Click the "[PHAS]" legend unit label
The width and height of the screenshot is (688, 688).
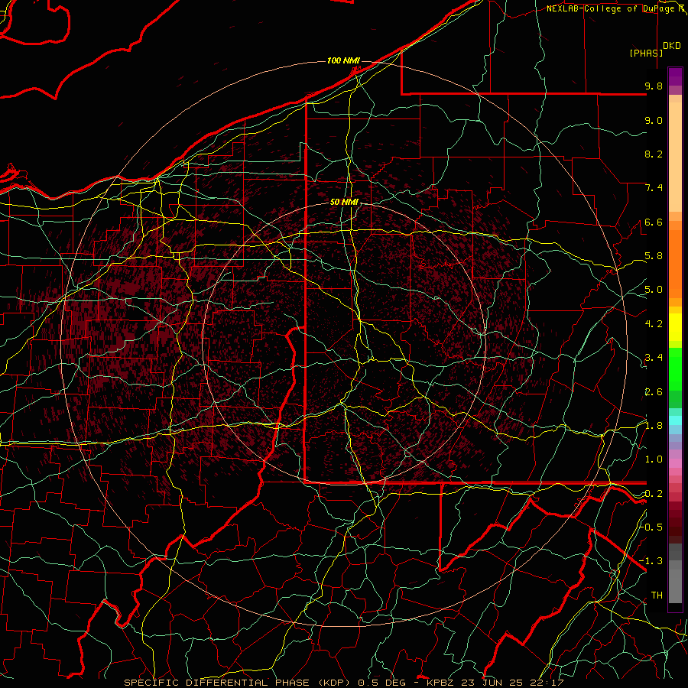tap(646, 54)
